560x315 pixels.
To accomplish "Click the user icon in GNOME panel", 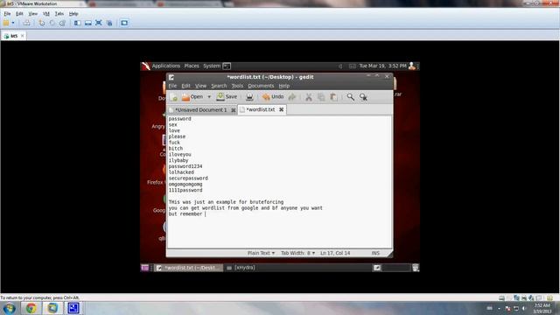I will click(412, 66).
